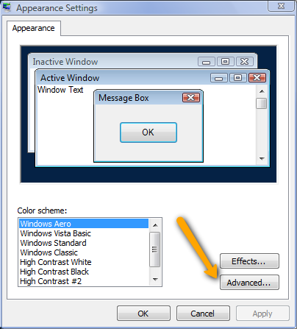Screen dimensions: 297x329
Task: Click the Message Box preview close icon
Action: [x=191, y=98]
